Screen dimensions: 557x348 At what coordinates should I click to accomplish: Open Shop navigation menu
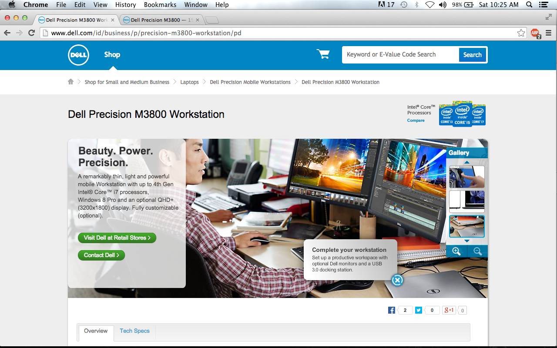(x=112, y=55)
